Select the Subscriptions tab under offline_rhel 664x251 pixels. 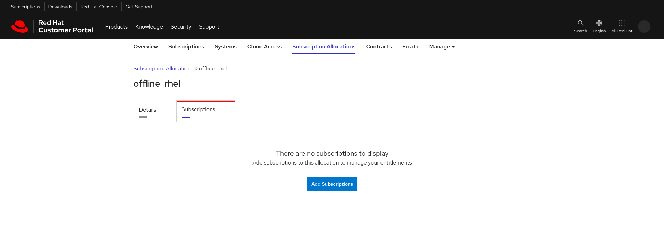coord(198,109)
